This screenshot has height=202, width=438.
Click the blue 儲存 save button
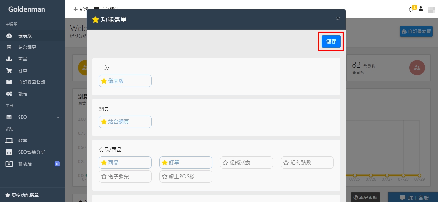(x=331, y=41)
